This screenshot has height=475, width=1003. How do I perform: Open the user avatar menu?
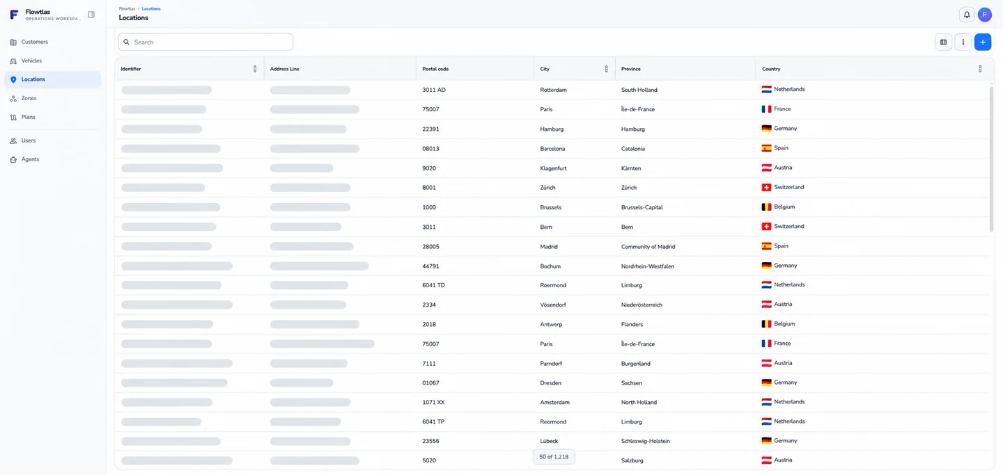click(985, 15)
